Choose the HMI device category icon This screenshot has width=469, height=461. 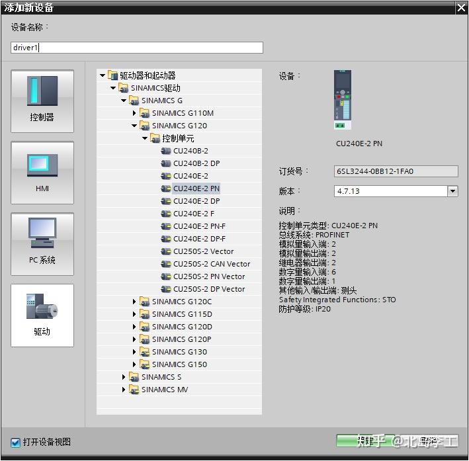pyautogui.click(x=42, y=173)
